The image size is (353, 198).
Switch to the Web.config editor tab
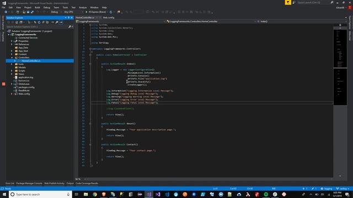[x=109, y=18]
